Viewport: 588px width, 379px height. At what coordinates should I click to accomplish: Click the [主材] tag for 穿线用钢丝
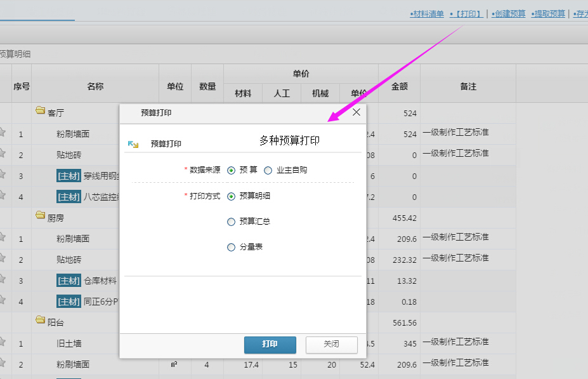tap(69, 176)
